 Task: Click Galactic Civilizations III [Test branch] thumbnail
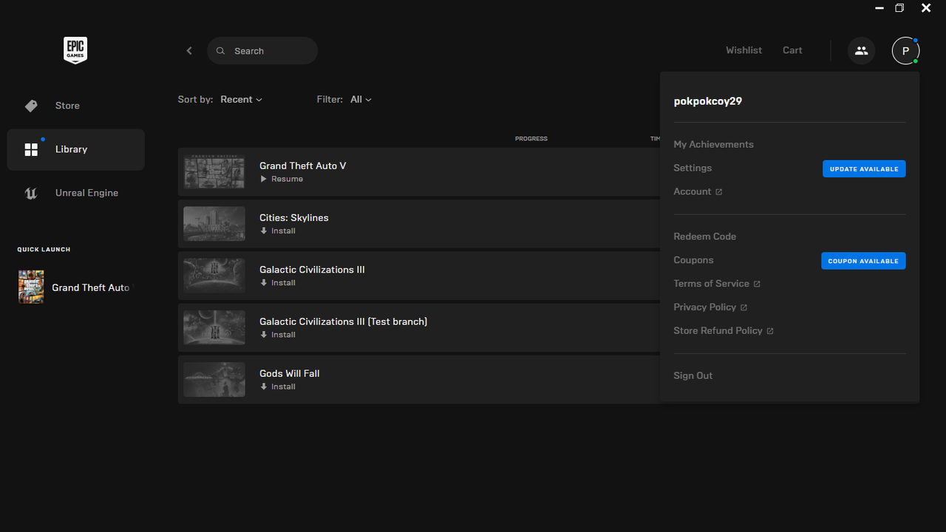tap(214, 327)
